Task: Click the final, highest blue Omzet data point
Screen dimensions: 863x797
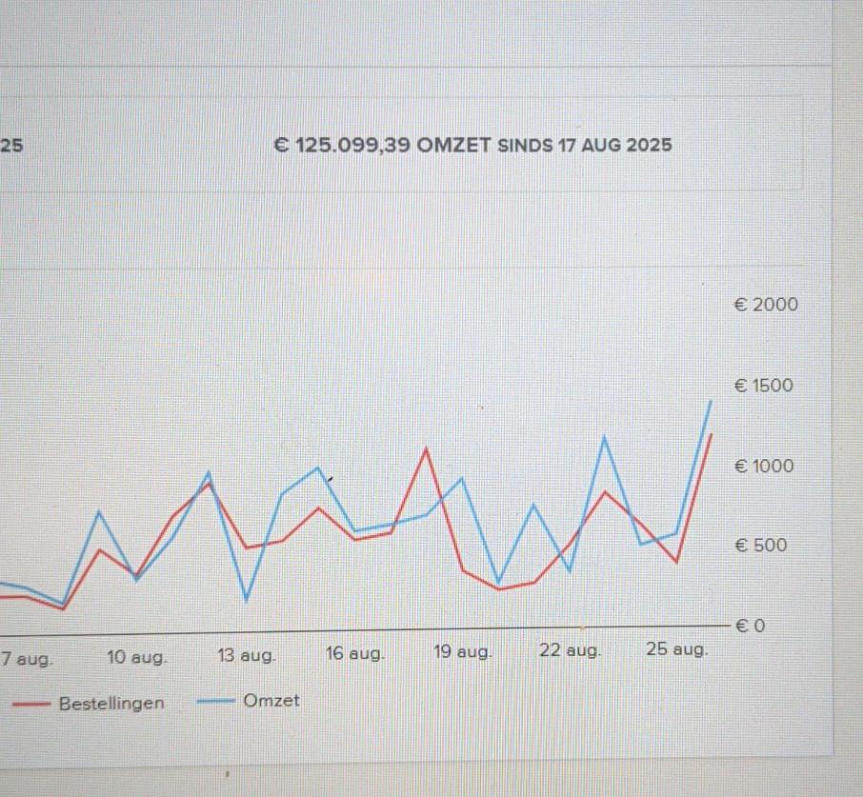Action: 711,402
